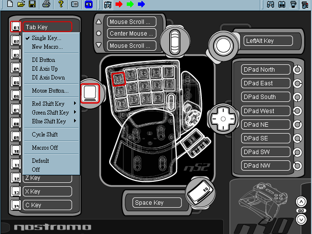Screen dimensions: 312x234
Task: Click direction indicator next to DPad SW
Action: point(297,152)
